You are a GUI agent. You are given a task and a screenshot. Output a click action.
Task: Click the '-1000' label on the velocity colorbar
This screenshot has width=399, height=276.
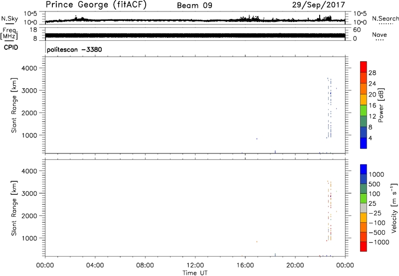379,242
